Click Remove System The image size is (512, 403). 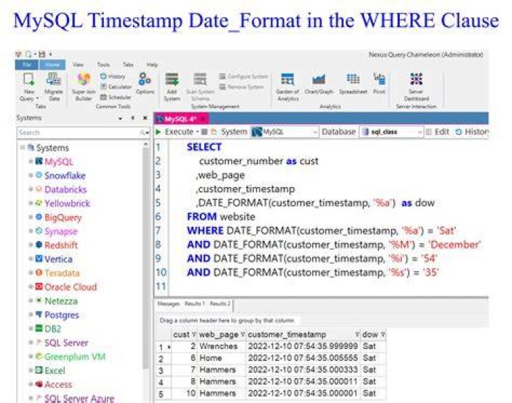click(x=241, y=87)
